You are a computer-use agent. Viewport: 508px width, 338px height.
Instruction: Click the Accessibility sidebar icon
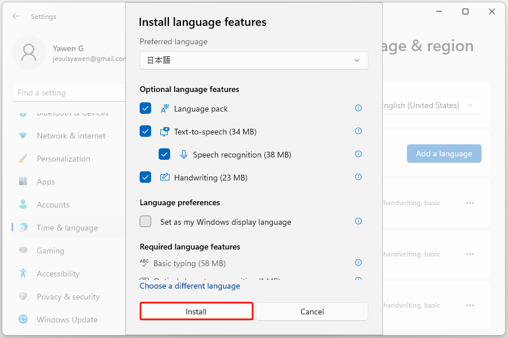(x=23, y=274)
